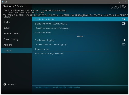
Task: Minimize the Kodi window
Action: pos(114,2)
